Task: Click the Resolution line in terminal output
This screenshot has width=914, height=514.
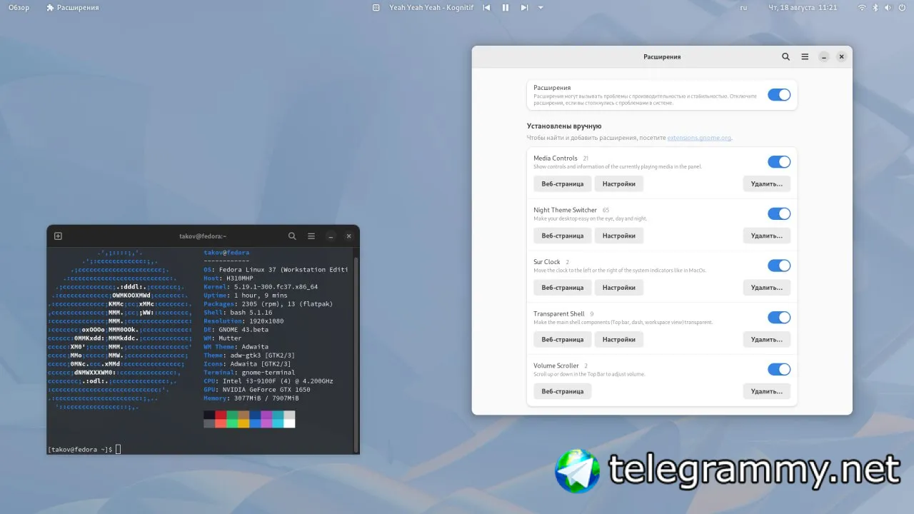Action: (243, 321)
